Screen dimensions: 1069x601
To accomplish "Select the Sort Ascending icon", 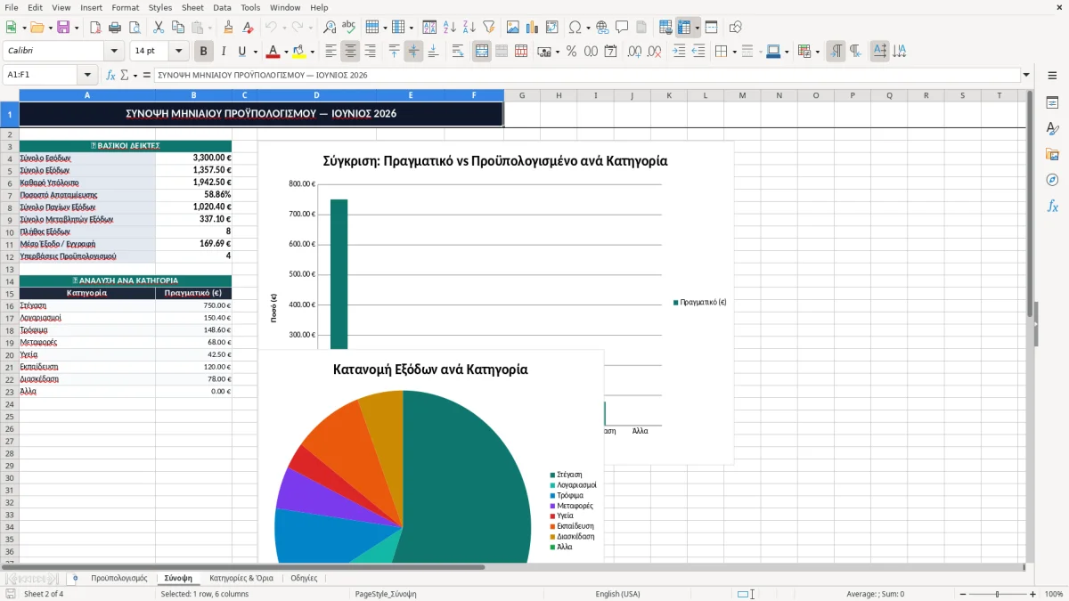I will coord(449,28).
